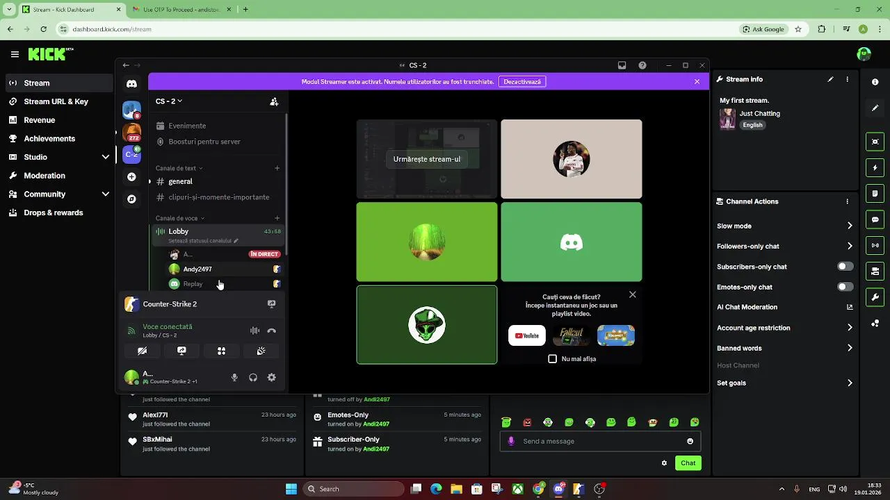Click the Fallout activity thumbnail

[x=572, y=335]
